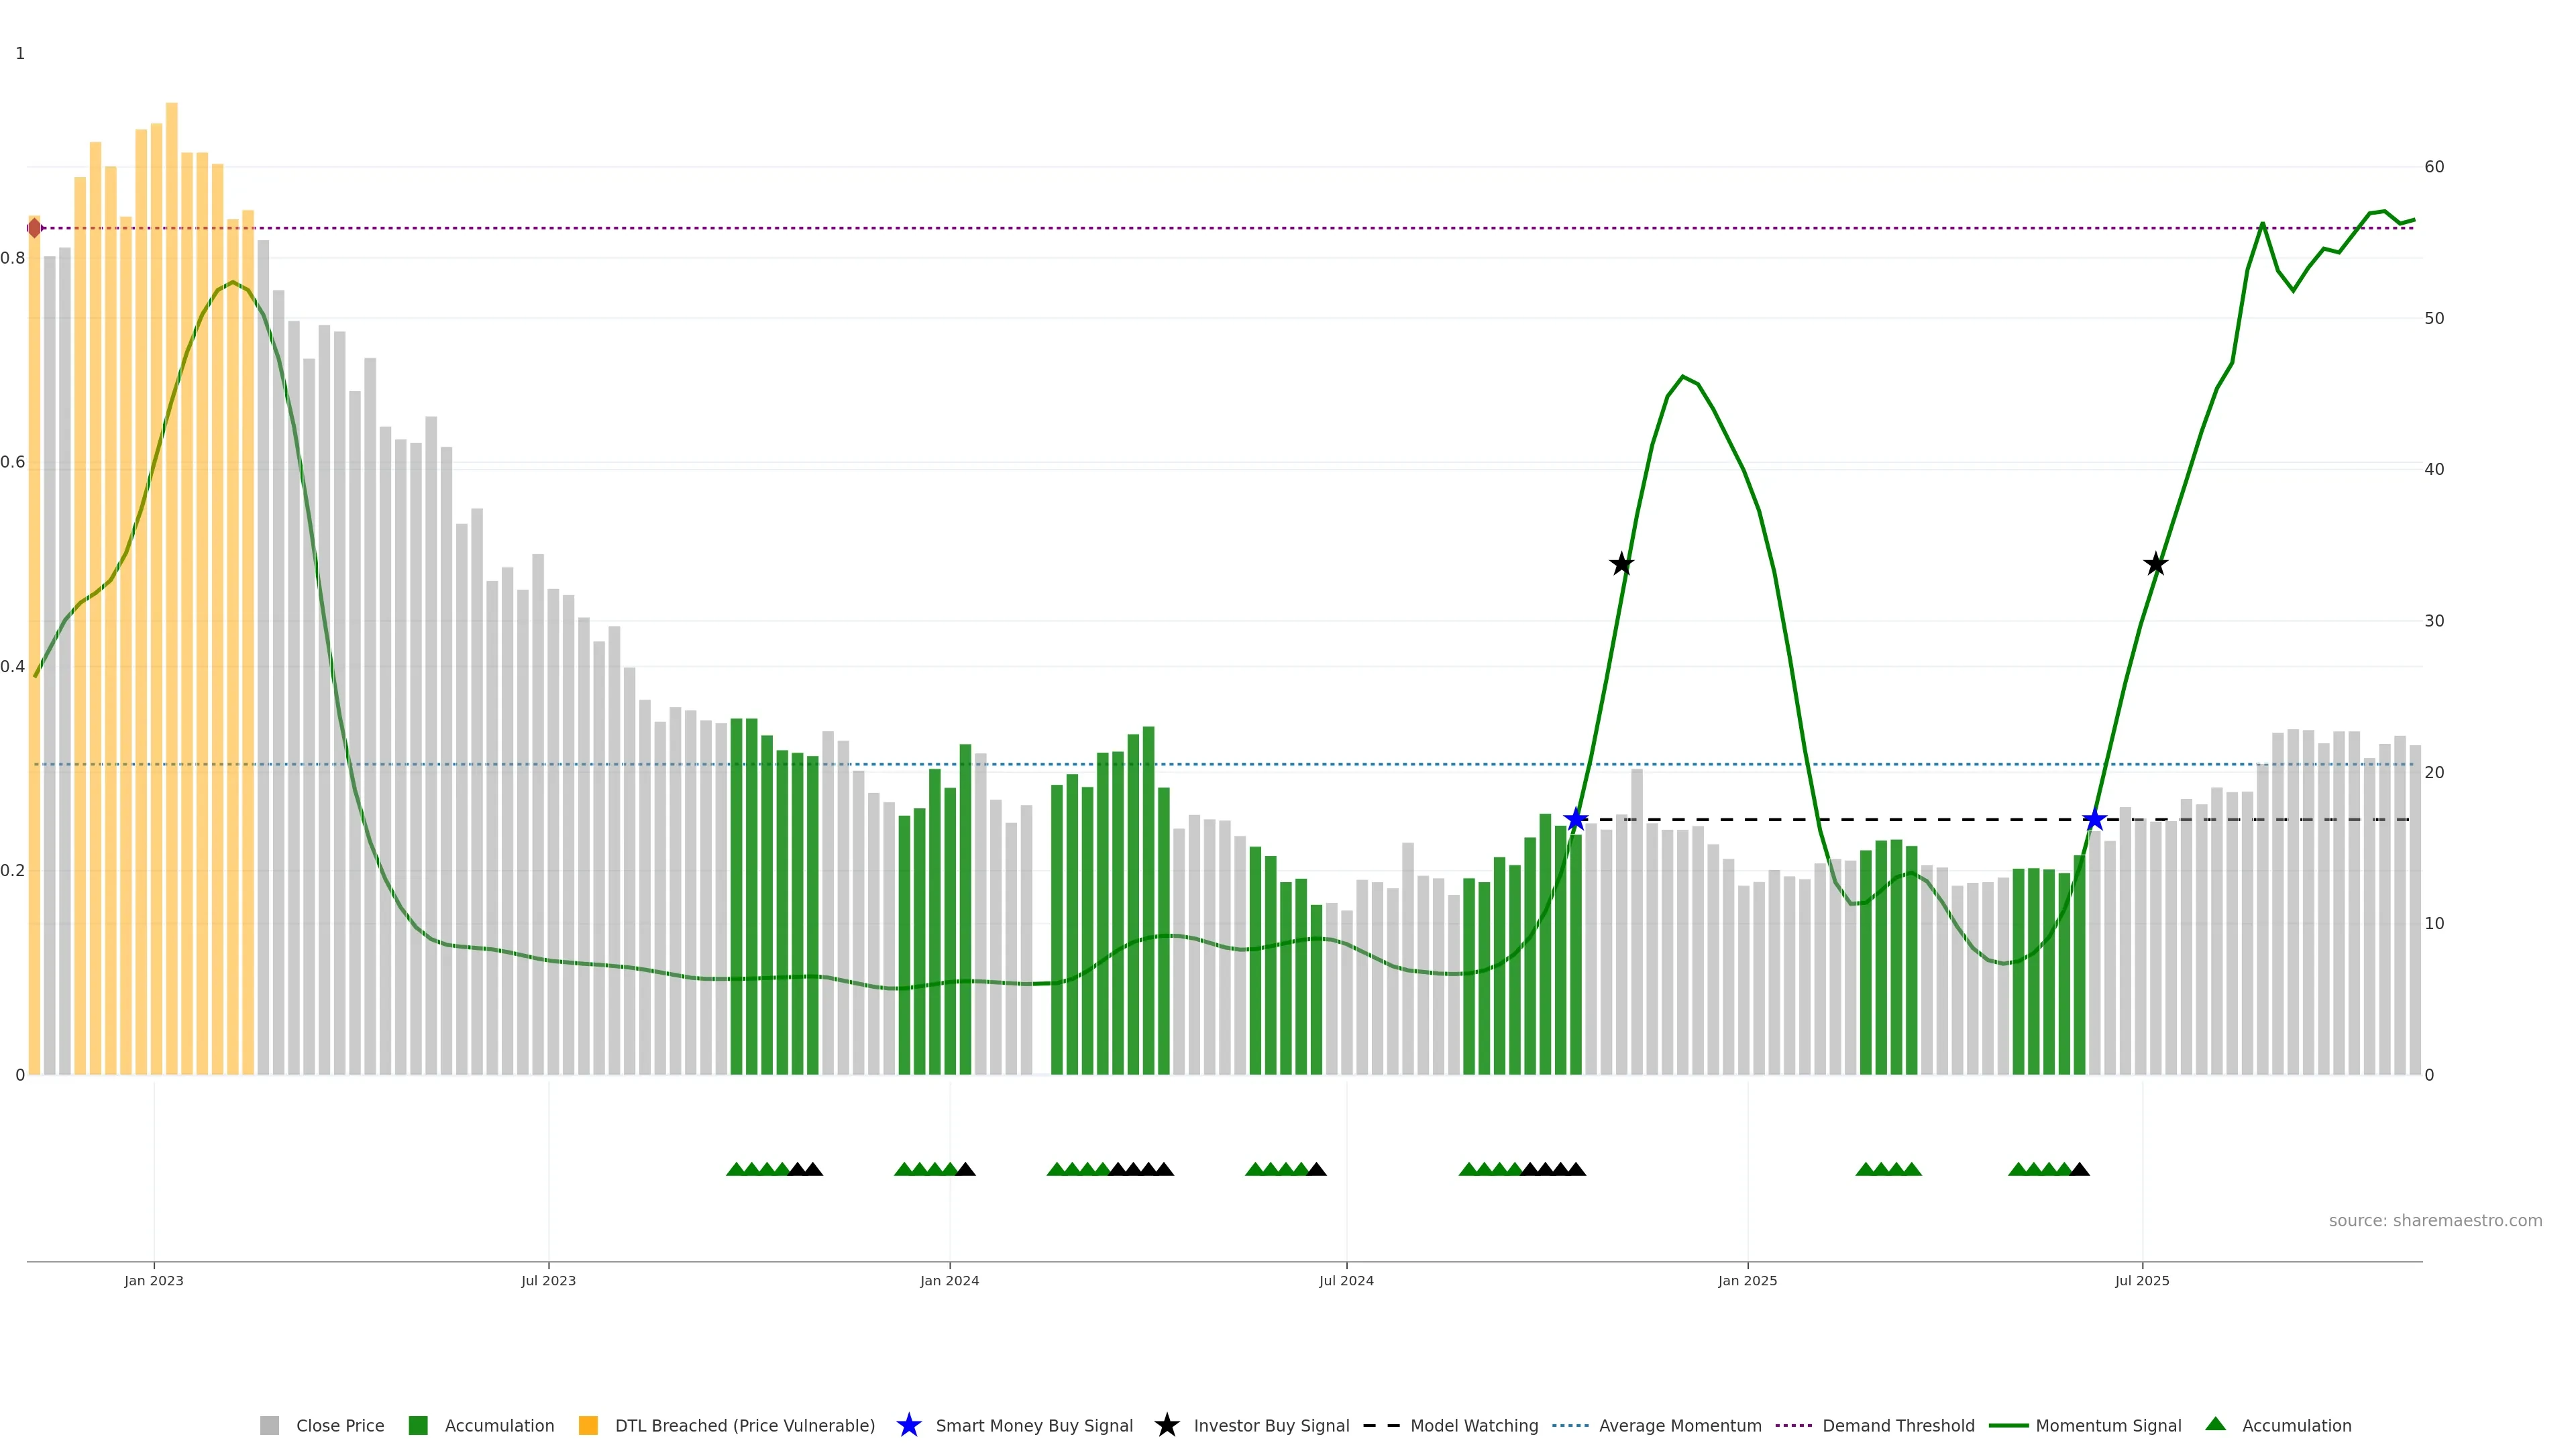Toggle the Momentum Signal legend entry
Viewport: 2576px width, 1449px height.
coord(2108,1426)
